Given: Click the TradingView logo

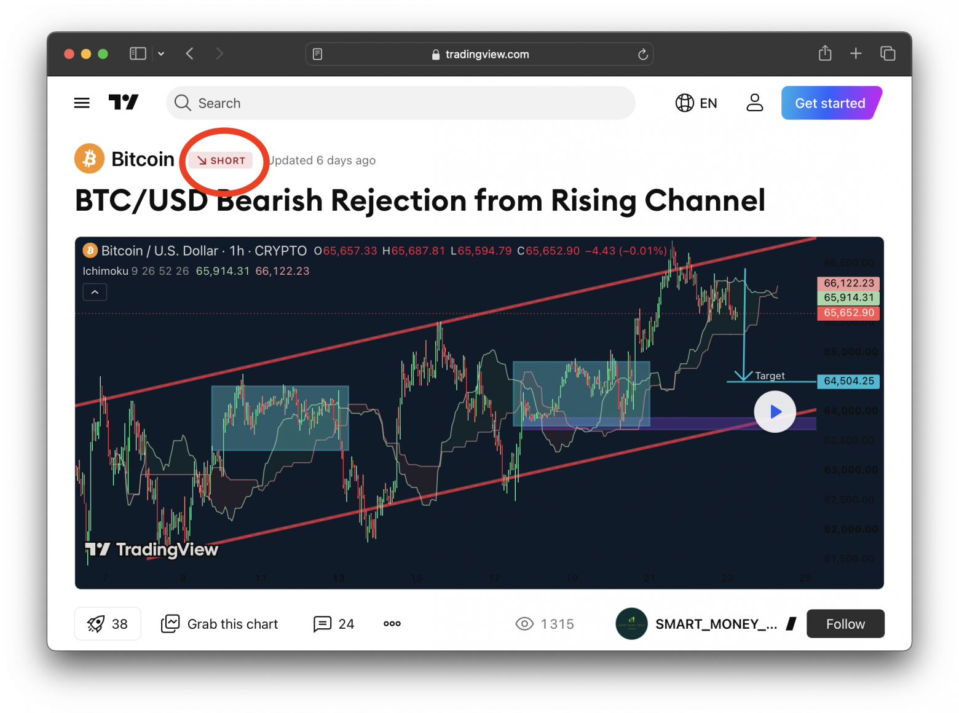Looking at the screenshot, I should click(124, 102).
